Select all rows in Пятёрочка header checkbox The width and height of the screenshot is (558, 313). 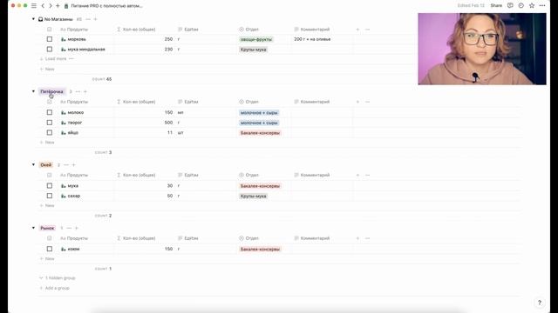(50, 102)
